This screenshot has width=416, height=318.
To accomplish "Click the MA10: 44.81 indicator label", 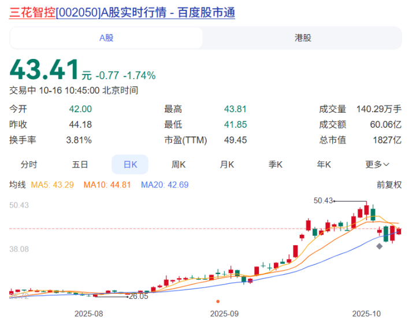I will (x=107, y=184).
